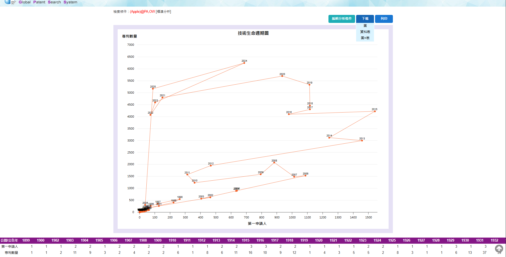Click the 公開/公告年 table header

click(x=9, y=240)
